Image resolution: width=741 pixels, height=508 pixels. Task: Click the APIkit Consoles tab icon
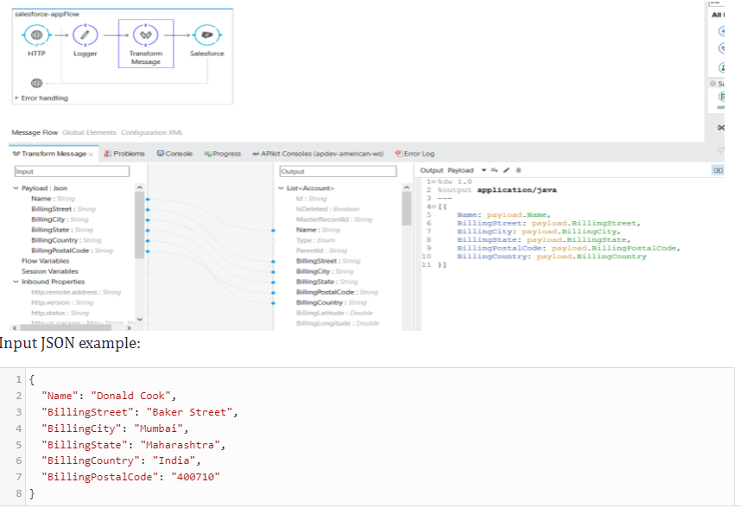pos(256,154)
